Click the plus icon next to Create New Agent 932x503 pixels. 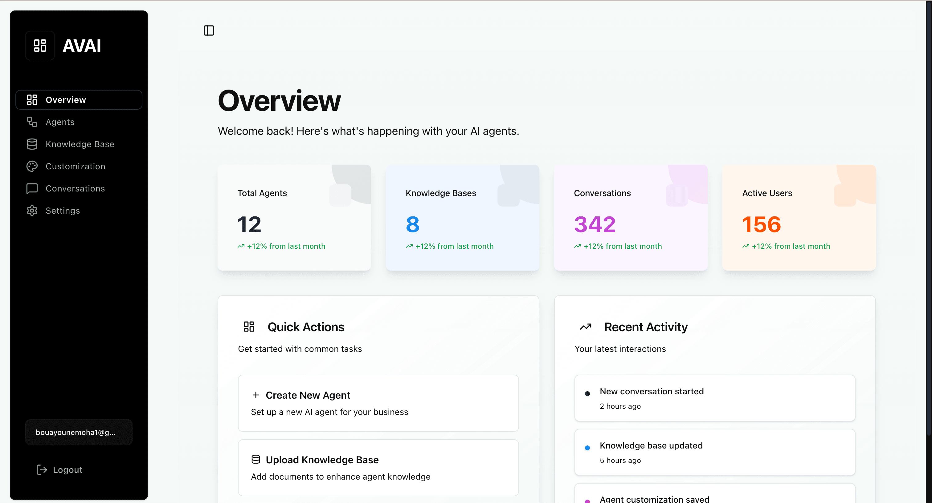(256, 395)
